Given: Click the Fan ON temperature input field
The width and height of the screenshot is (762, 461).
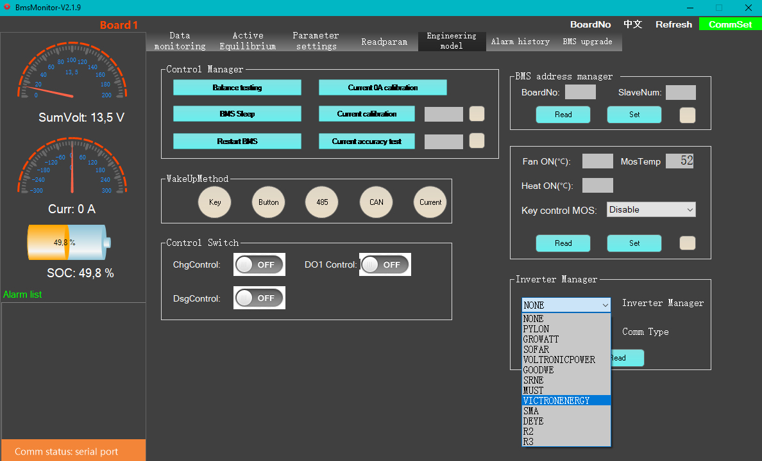Looking at the screenshot, I should [x=597, y=161].
